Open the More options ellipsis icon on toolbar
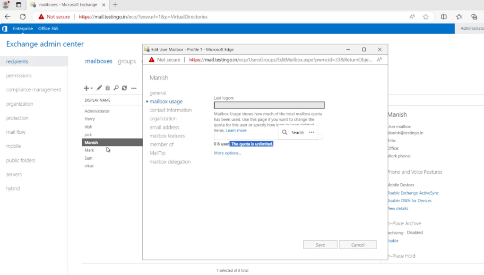484x275 pixels. point(133,88)
